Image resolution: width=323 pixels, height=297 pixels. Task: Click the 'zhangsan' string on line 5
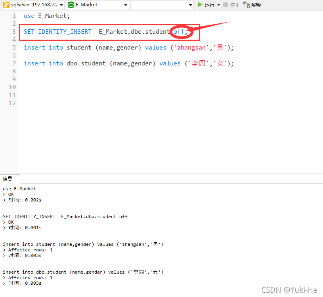click(191, 48)
